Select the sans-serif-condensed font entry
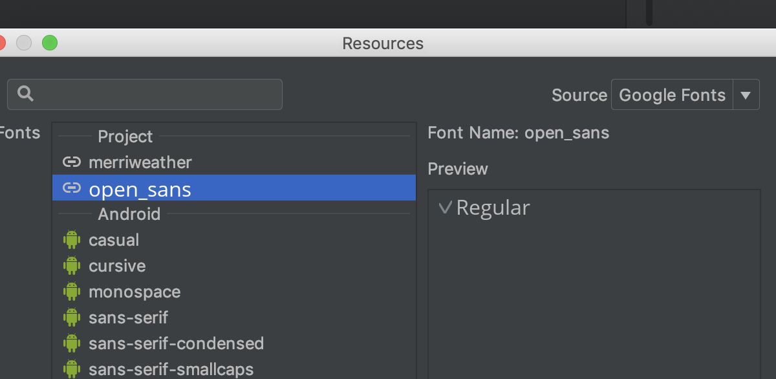The height and width of the screenshot is (379, 776). pos(234,343)
